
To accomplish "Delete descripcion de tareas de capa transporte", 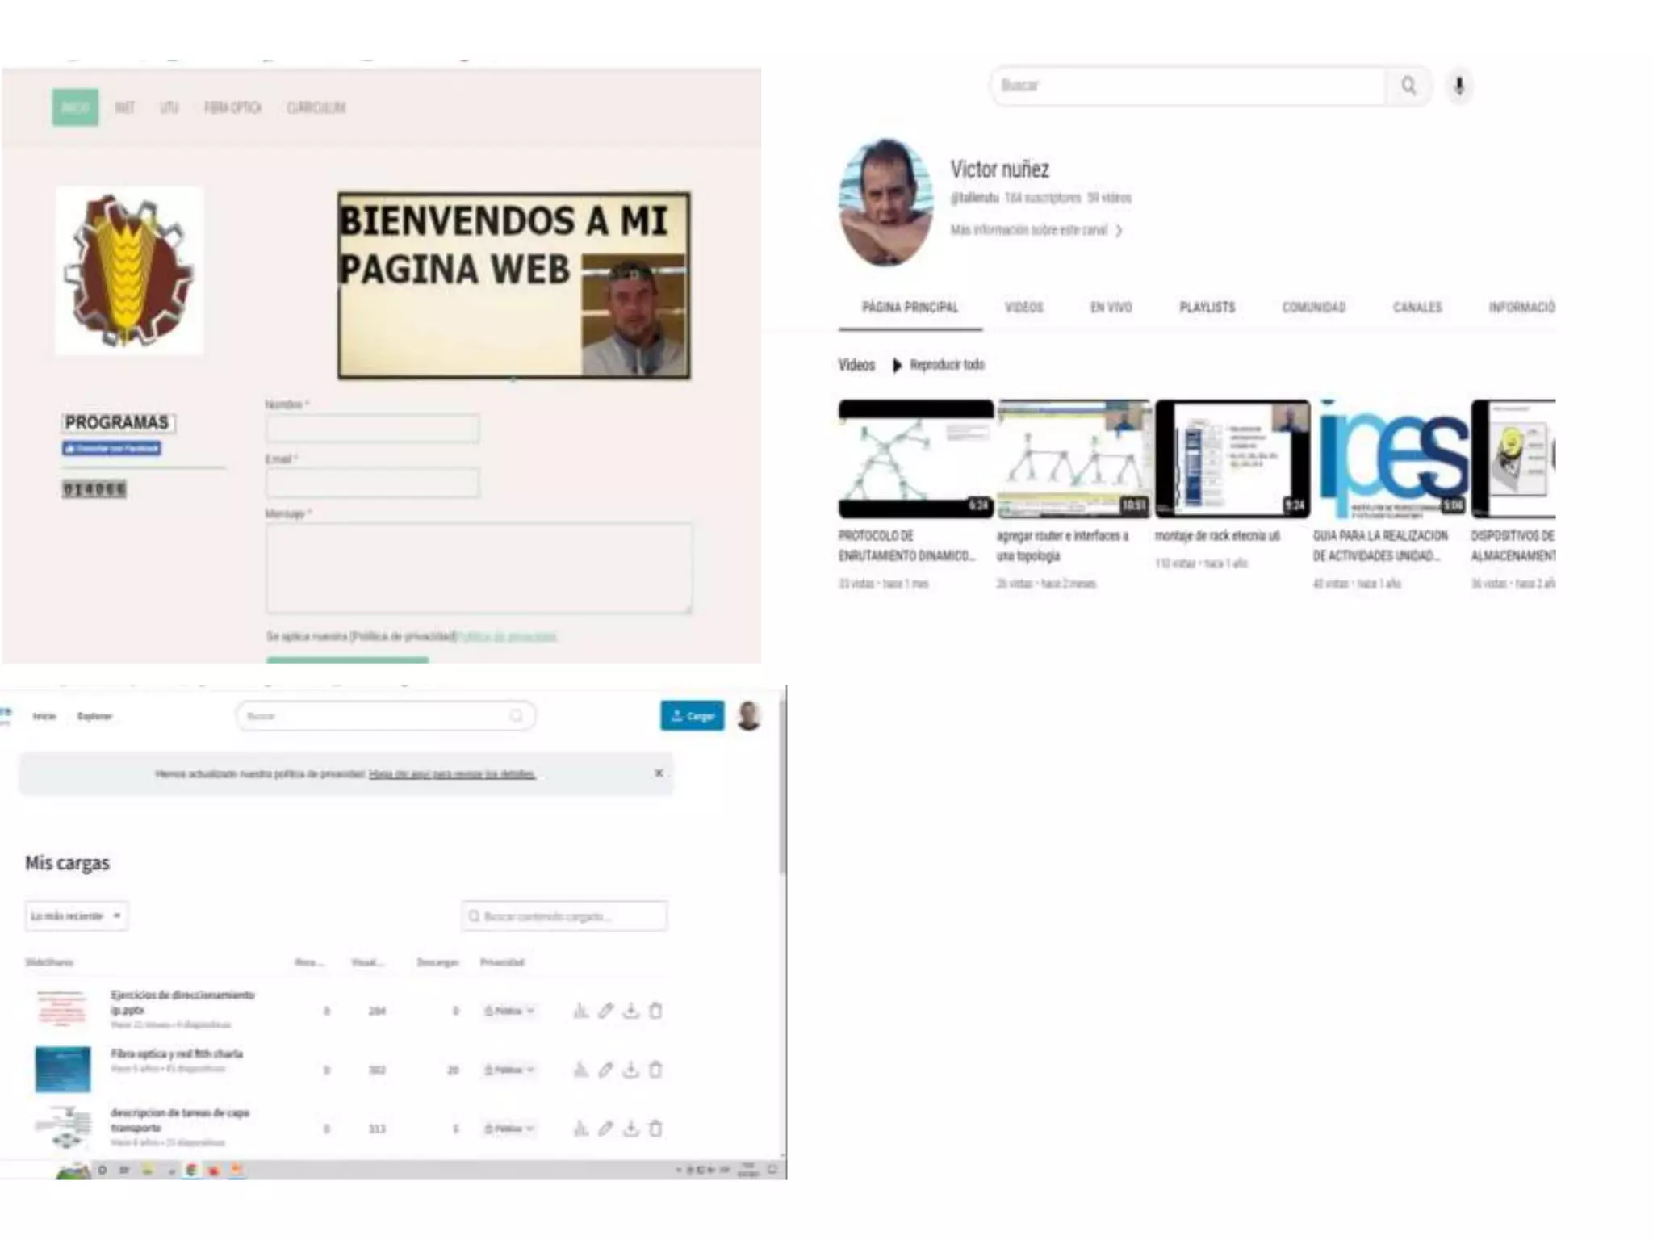I will tap(655, 1129).
